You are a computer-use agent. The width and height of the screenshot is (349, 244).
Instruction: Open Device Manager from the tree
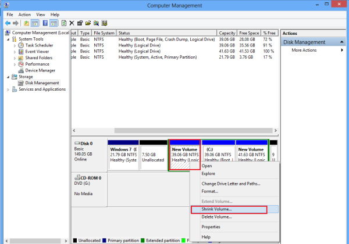pyautogui.click(x=40, y=70)
